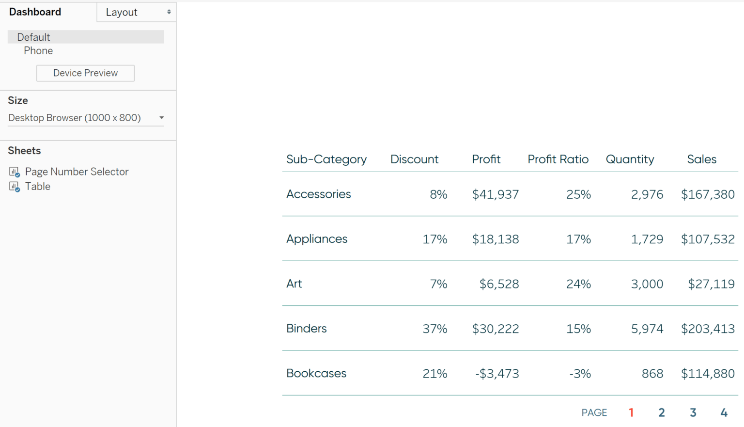Navigate to page 2 of the table

click(662, 412)
